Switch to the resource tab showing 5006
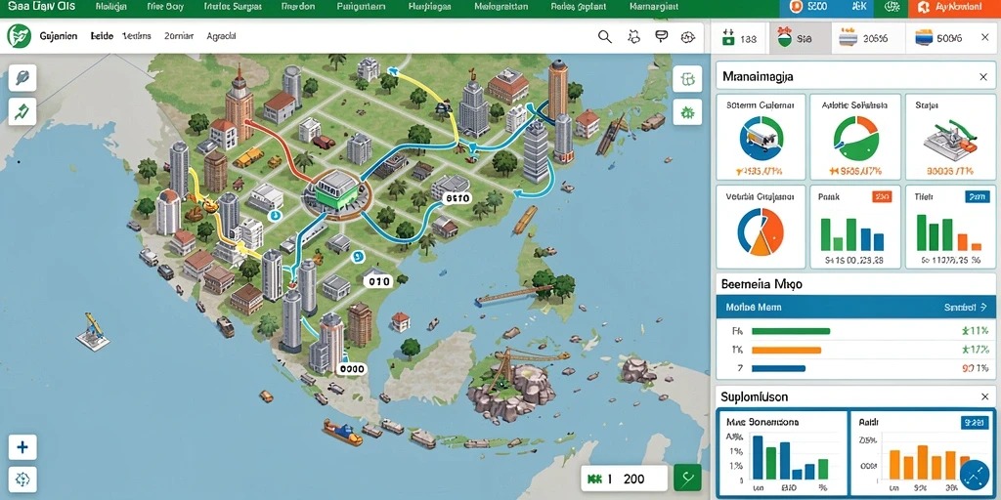Image resolution: width=1001 pixels, height=500 pixels. coord(937,38)
